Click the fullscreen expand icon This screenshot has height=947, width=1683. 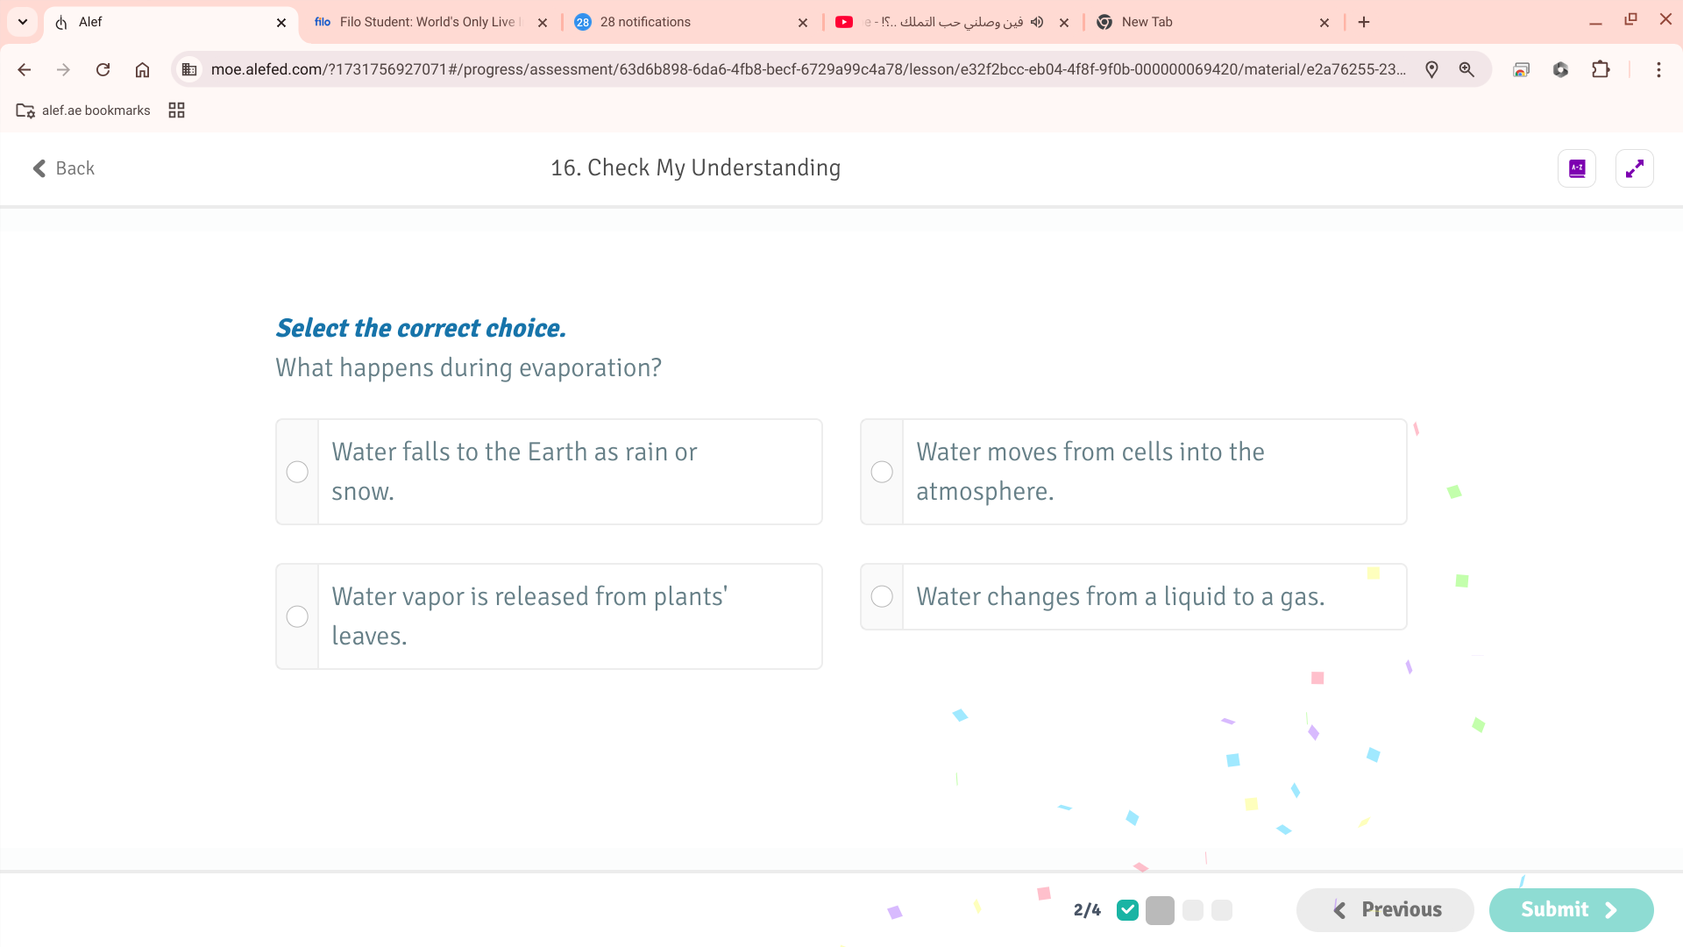coord(1634,168)
